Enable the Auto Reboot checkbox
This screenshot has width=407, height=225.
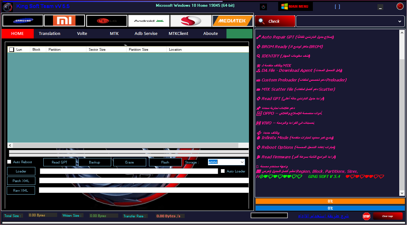(9, 162)
